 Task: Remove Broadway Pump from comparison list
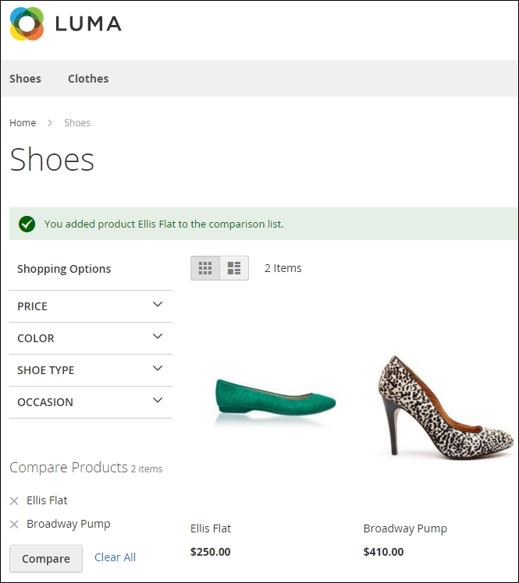(x=14, y=525)
